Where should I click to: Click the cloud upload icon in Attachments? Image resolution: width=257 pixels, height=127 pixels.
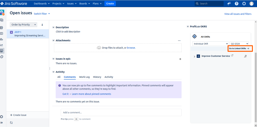tap(99, 48)
